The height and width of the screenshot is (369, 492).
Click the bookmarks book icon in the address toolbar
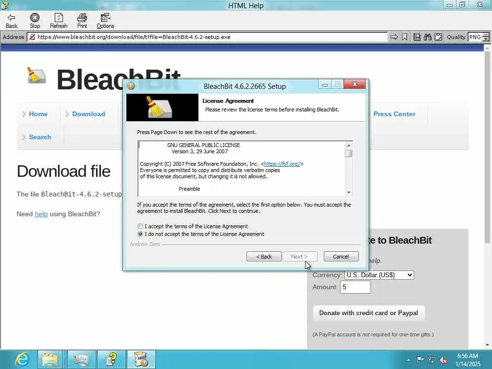pyautogui.click(x=417, y=37)
